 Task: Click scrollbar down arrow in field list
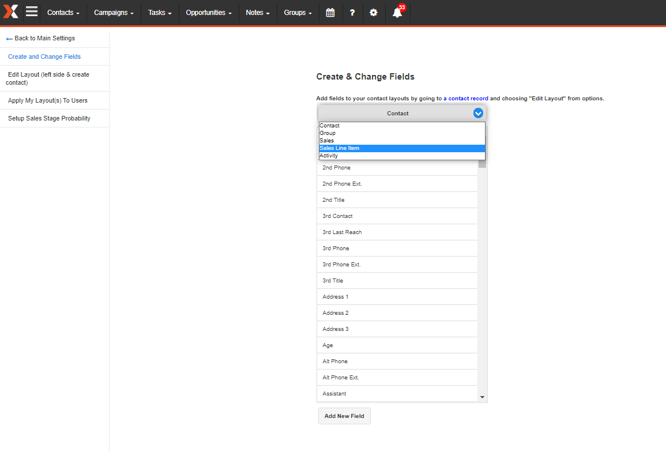point(482,397)
